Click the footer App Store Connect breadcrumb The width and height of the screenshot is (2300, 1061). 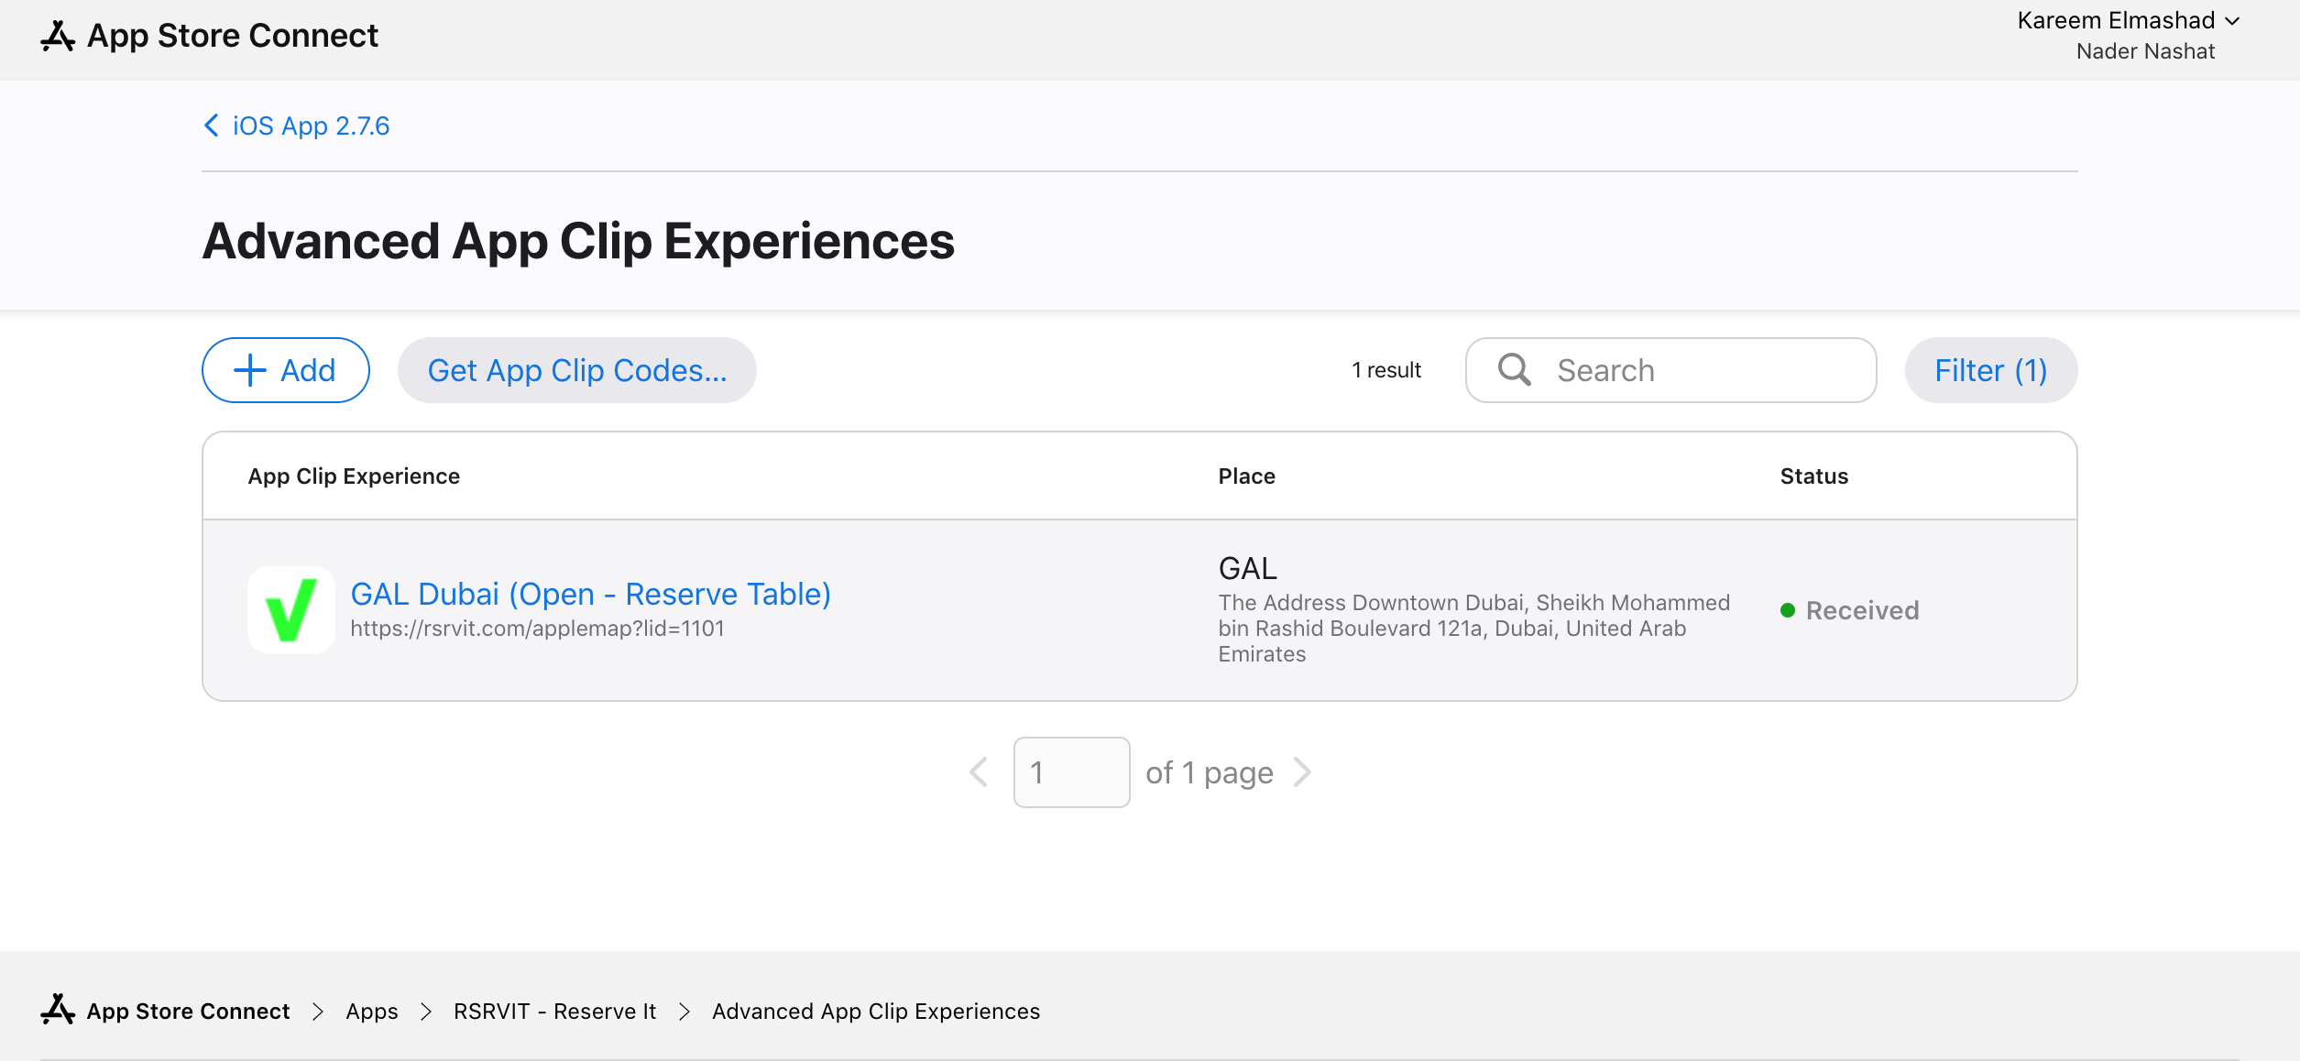[188, 1012]
